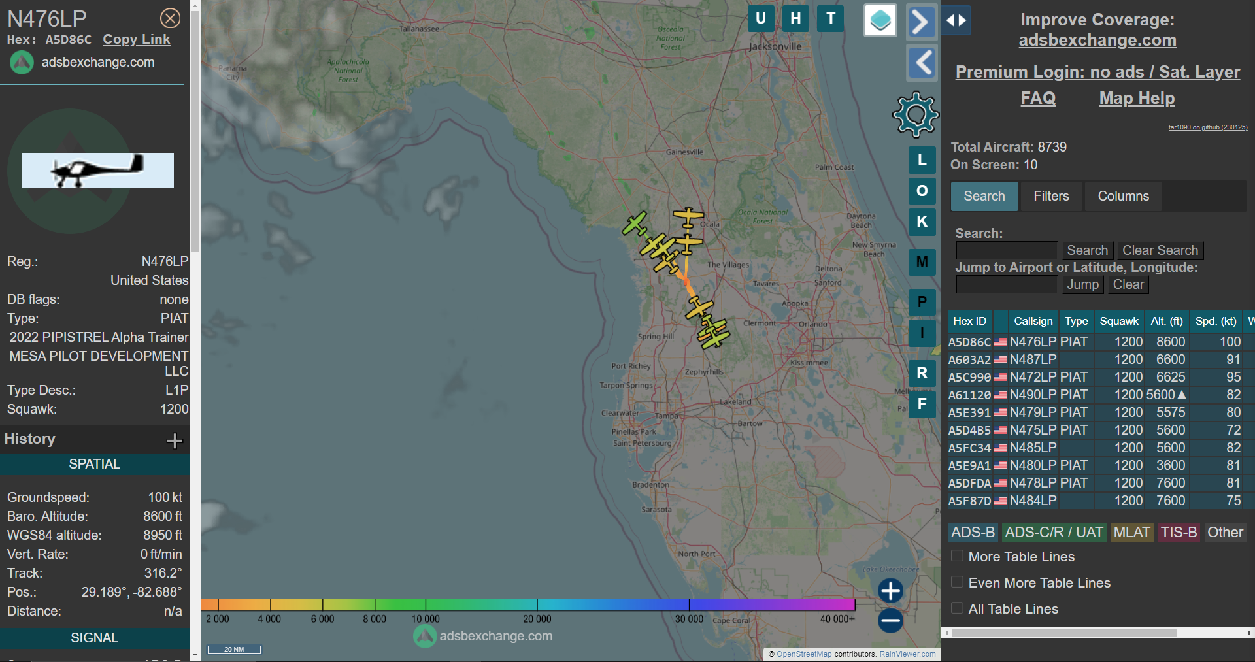Click the aircraft Search text field
The height and width of the screenshot is (662, 1255).
(1006, 250)
